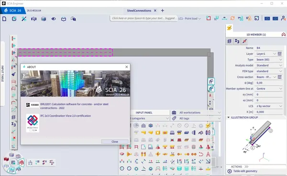
Task: Open the BRL0207 certification link
Action: [74, 106]
